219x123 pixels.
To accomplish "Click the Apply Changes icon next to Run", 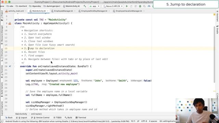I will click(131, 6).
